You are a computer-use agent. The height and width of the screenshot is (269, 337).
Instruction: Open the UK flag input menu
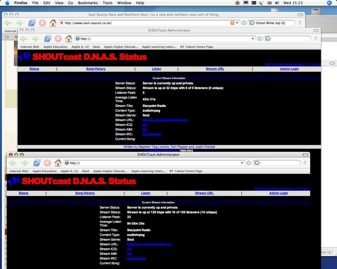pos(269,3)
